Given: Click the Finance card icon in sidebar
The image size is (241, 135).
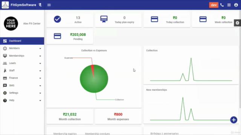Looking at the screenshot, I should (5, 78).
